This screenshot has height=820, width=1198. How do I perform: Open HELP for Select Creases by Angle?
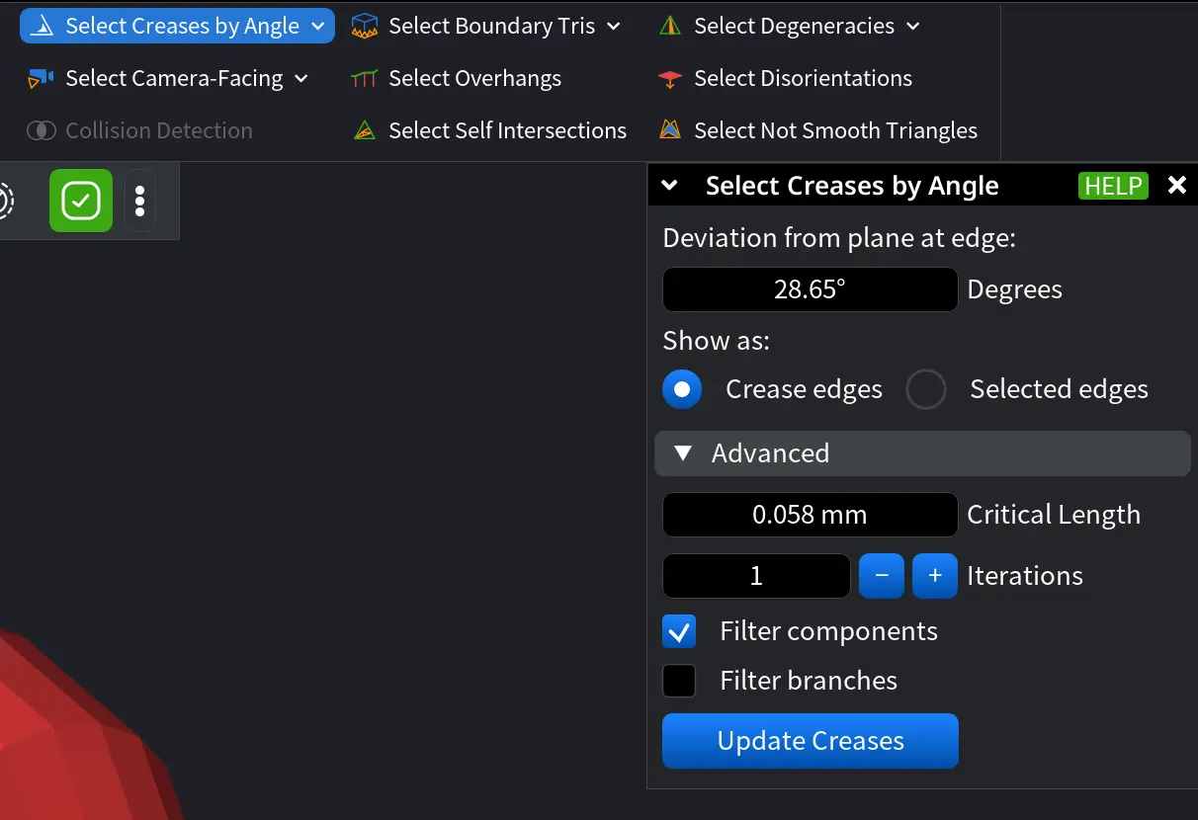[1113, 186]
